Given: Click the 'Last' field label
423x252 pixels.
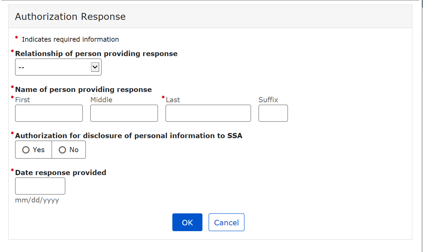Looking at the screenshot, I should (x=173, y=100).
